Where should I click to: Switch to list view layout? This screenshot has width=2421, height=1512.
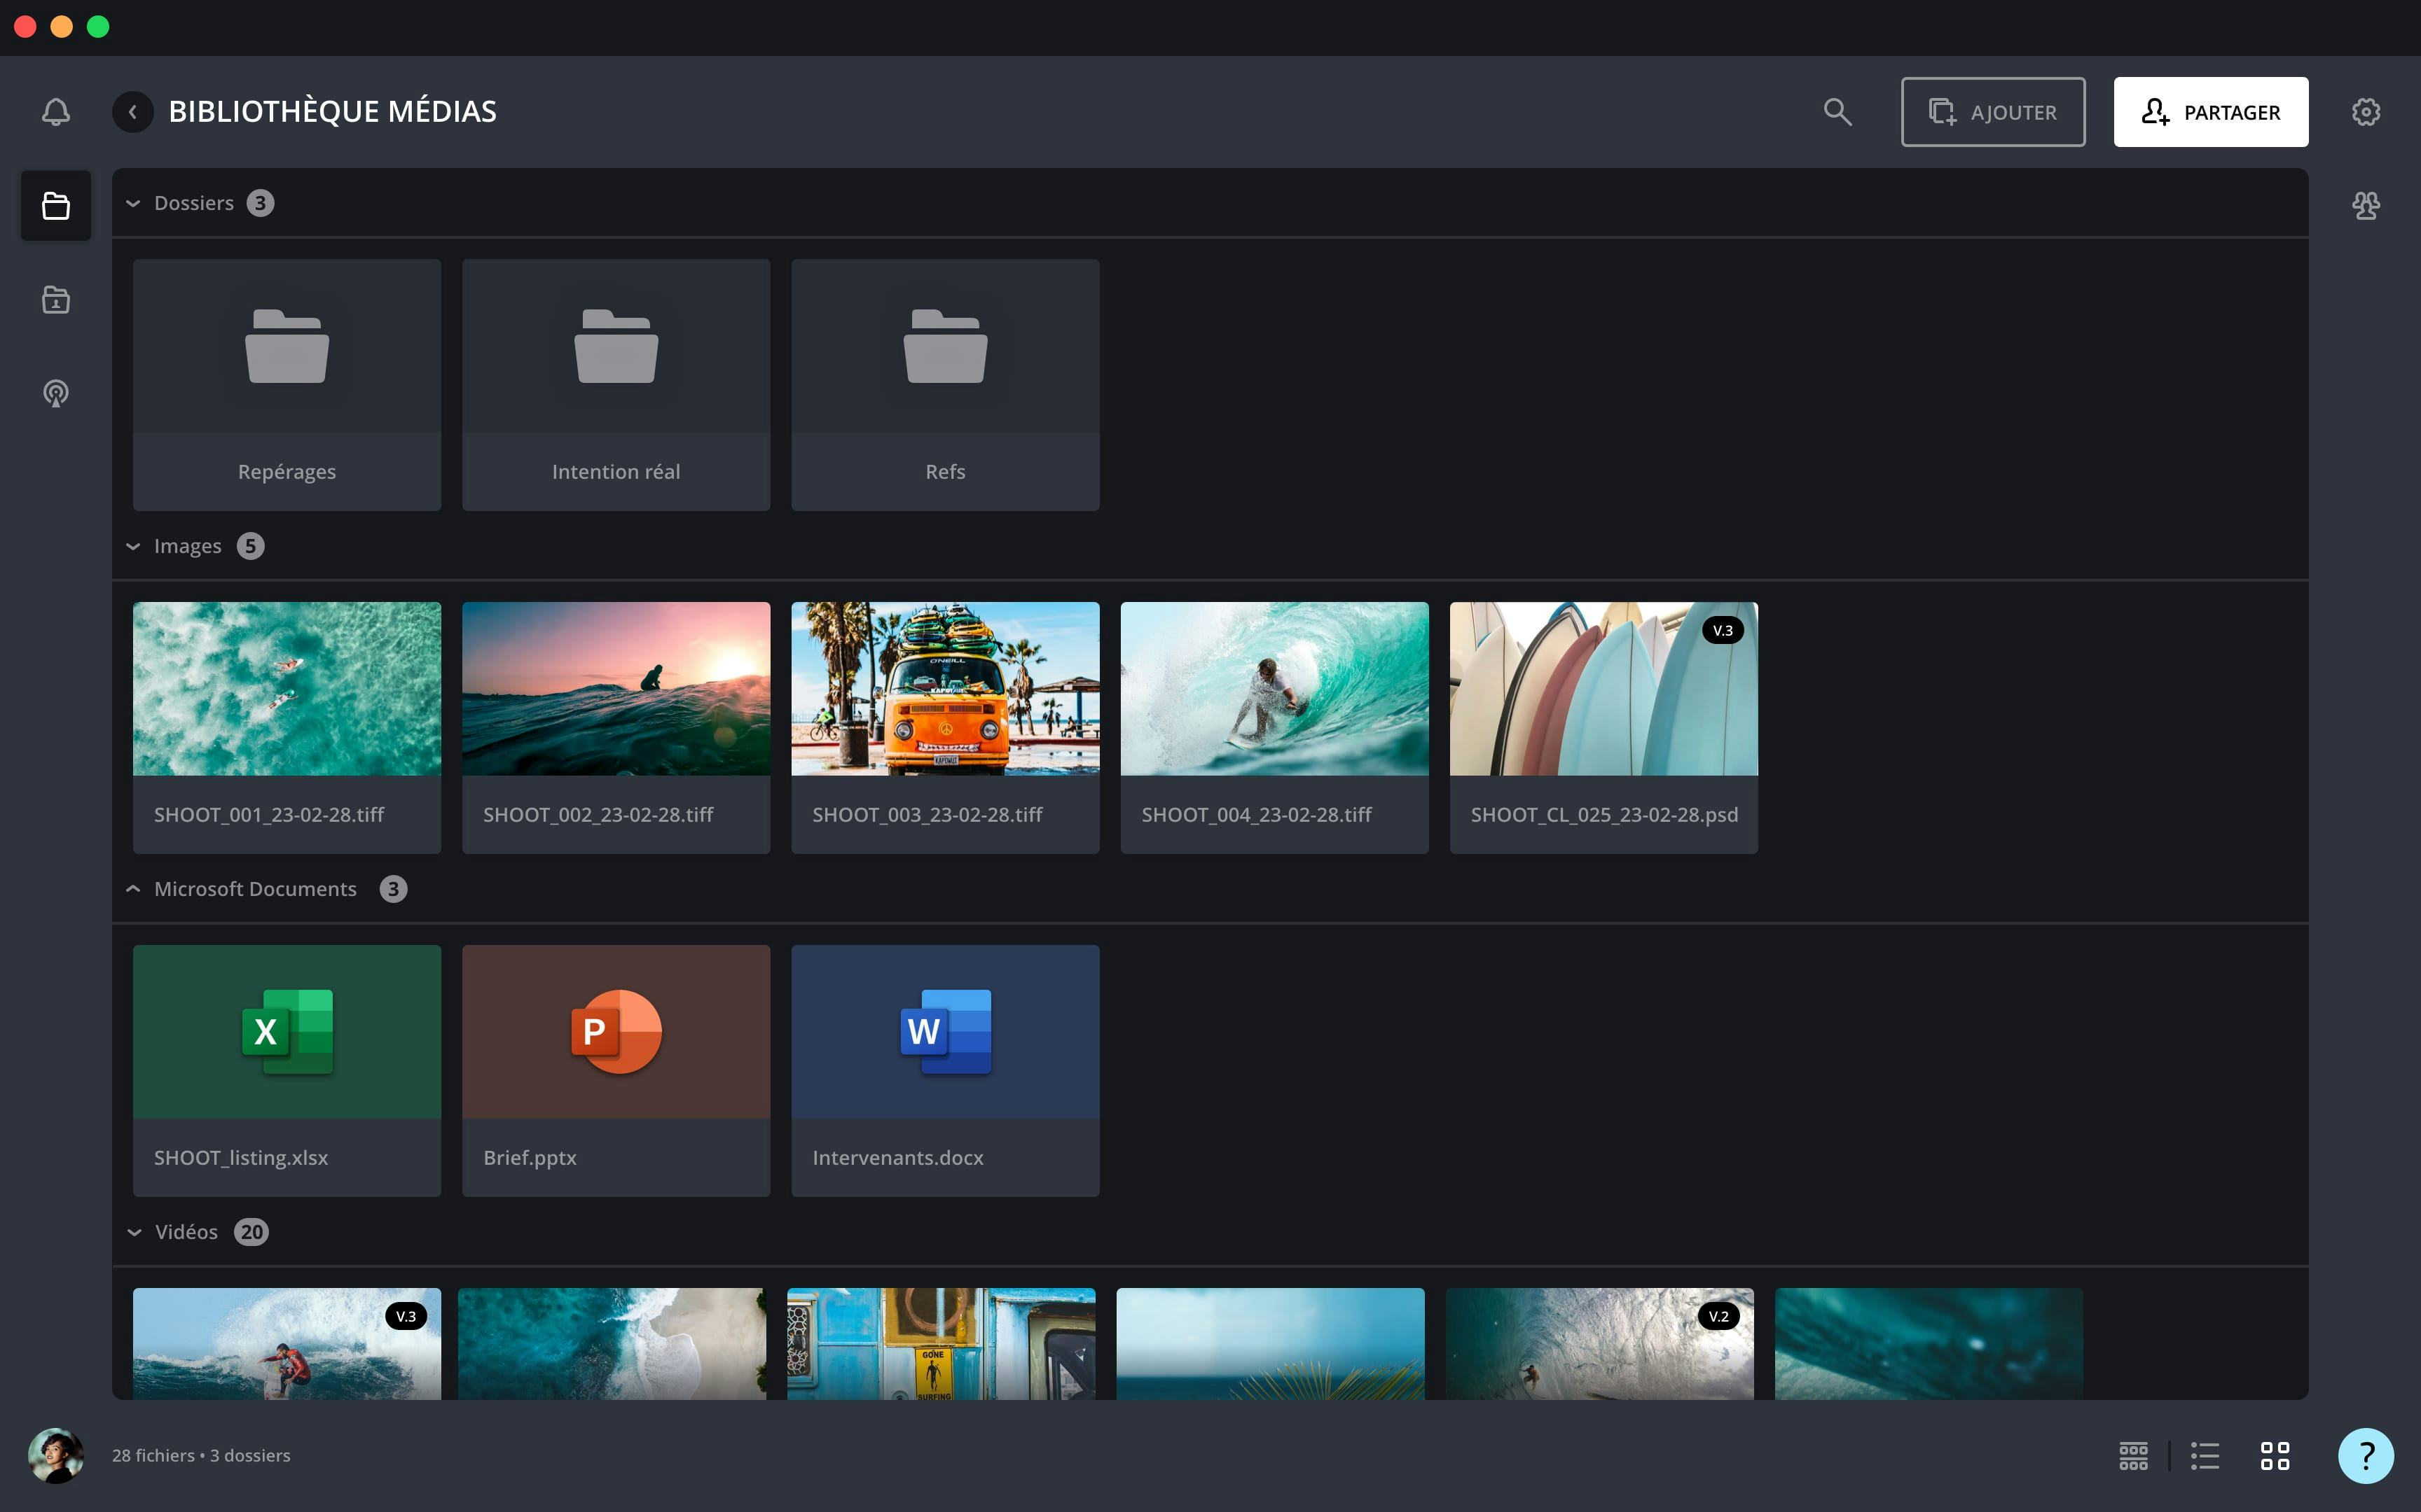(x=2204, y=1455)
